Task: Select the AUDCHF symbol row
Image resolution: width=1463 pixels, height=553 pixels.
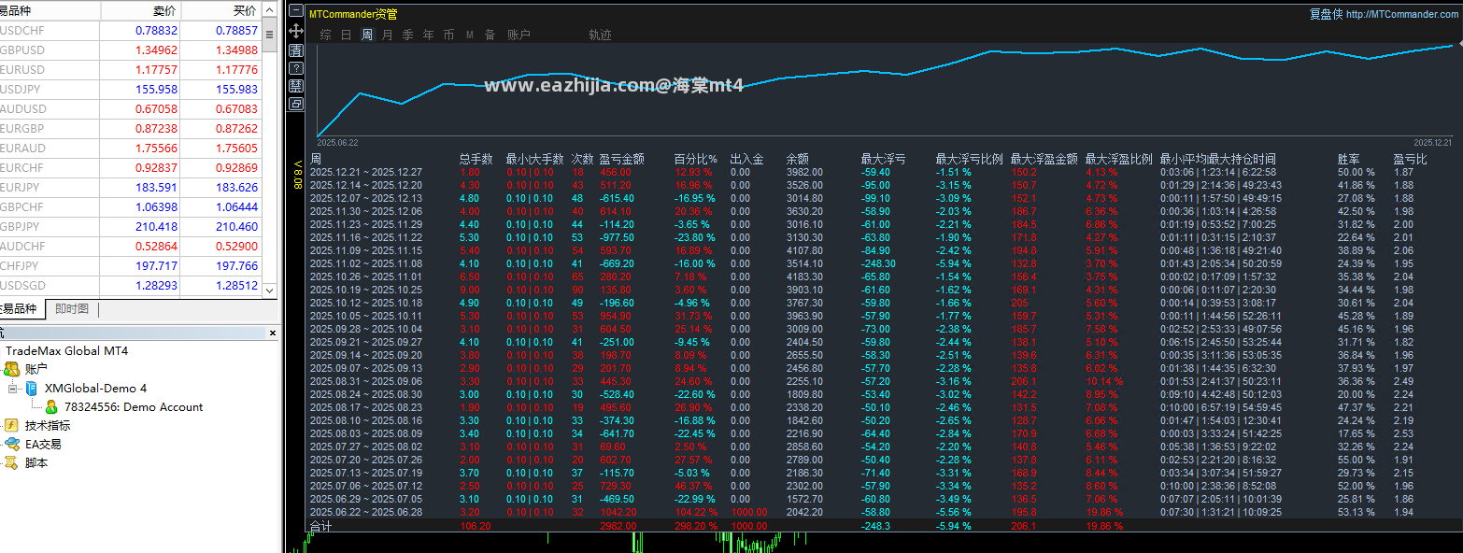Action: pyautogui.click(x=131, y=246)
